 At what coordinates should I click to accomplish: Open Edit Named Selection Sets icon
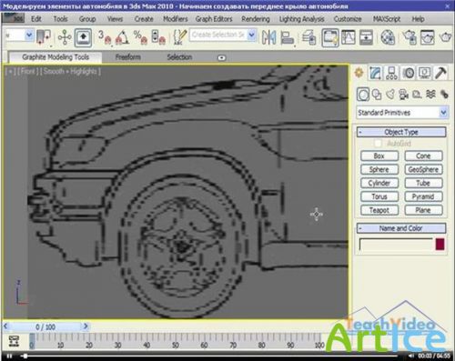180,37
